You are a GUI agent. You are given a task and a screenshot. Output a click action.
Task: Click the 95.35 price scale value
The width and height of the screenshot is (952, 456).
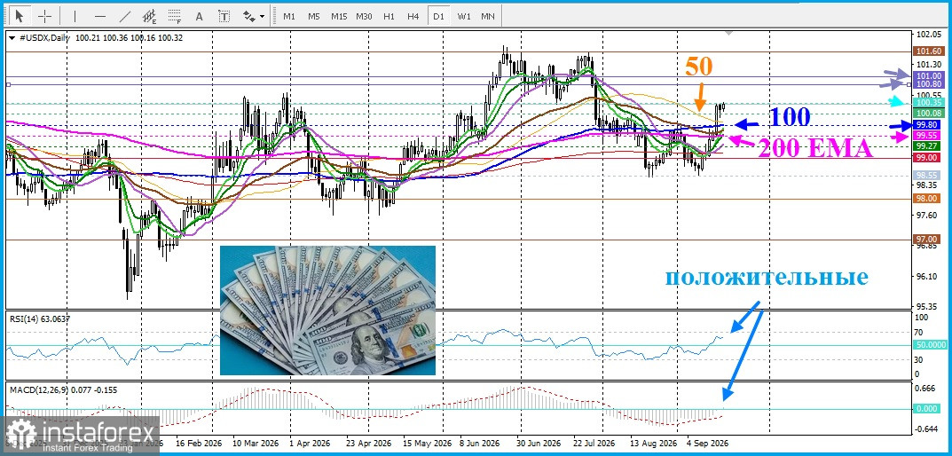[928, 306]
